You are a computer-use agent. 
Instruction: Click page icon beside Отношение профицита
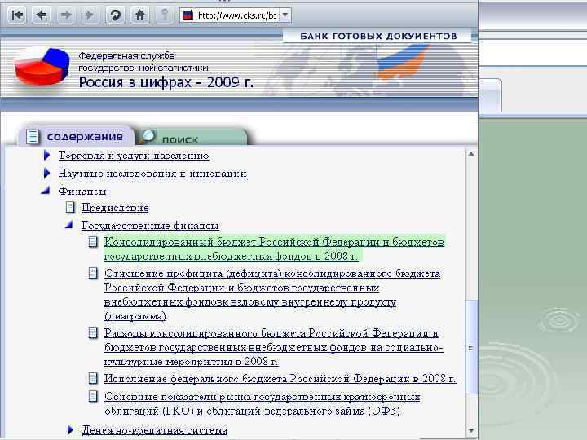93,273
